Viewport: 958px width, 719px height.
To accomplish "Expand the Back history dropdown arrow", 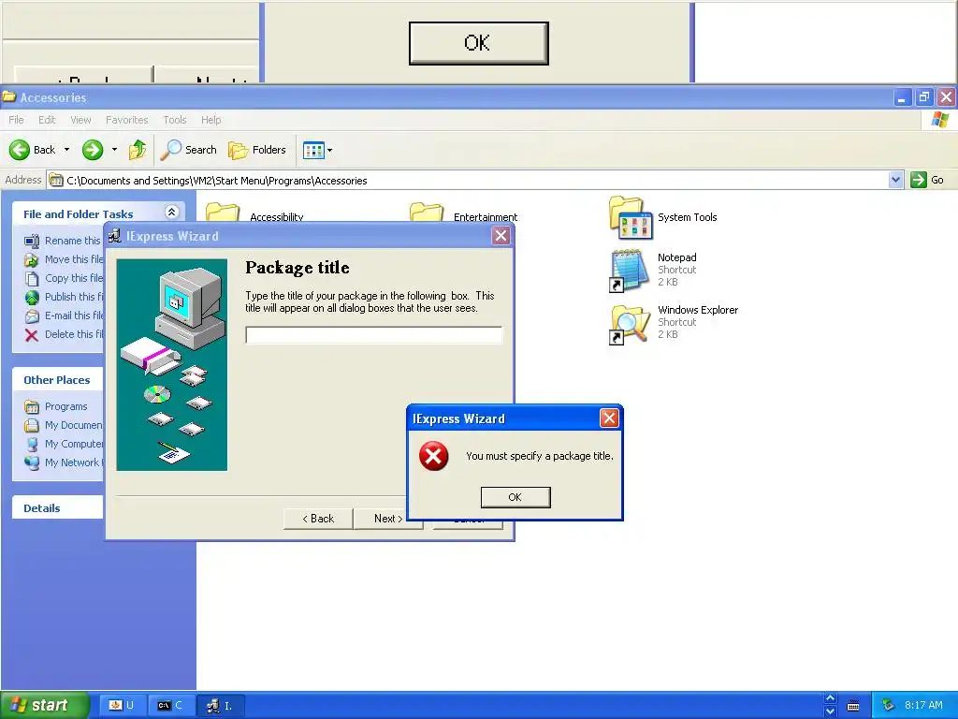I will tap(66, 150).
